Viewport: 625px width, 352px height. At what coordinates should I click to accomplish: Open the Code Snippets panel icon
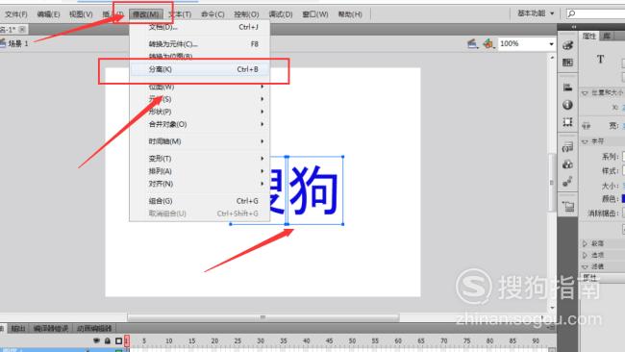(567, 147)
